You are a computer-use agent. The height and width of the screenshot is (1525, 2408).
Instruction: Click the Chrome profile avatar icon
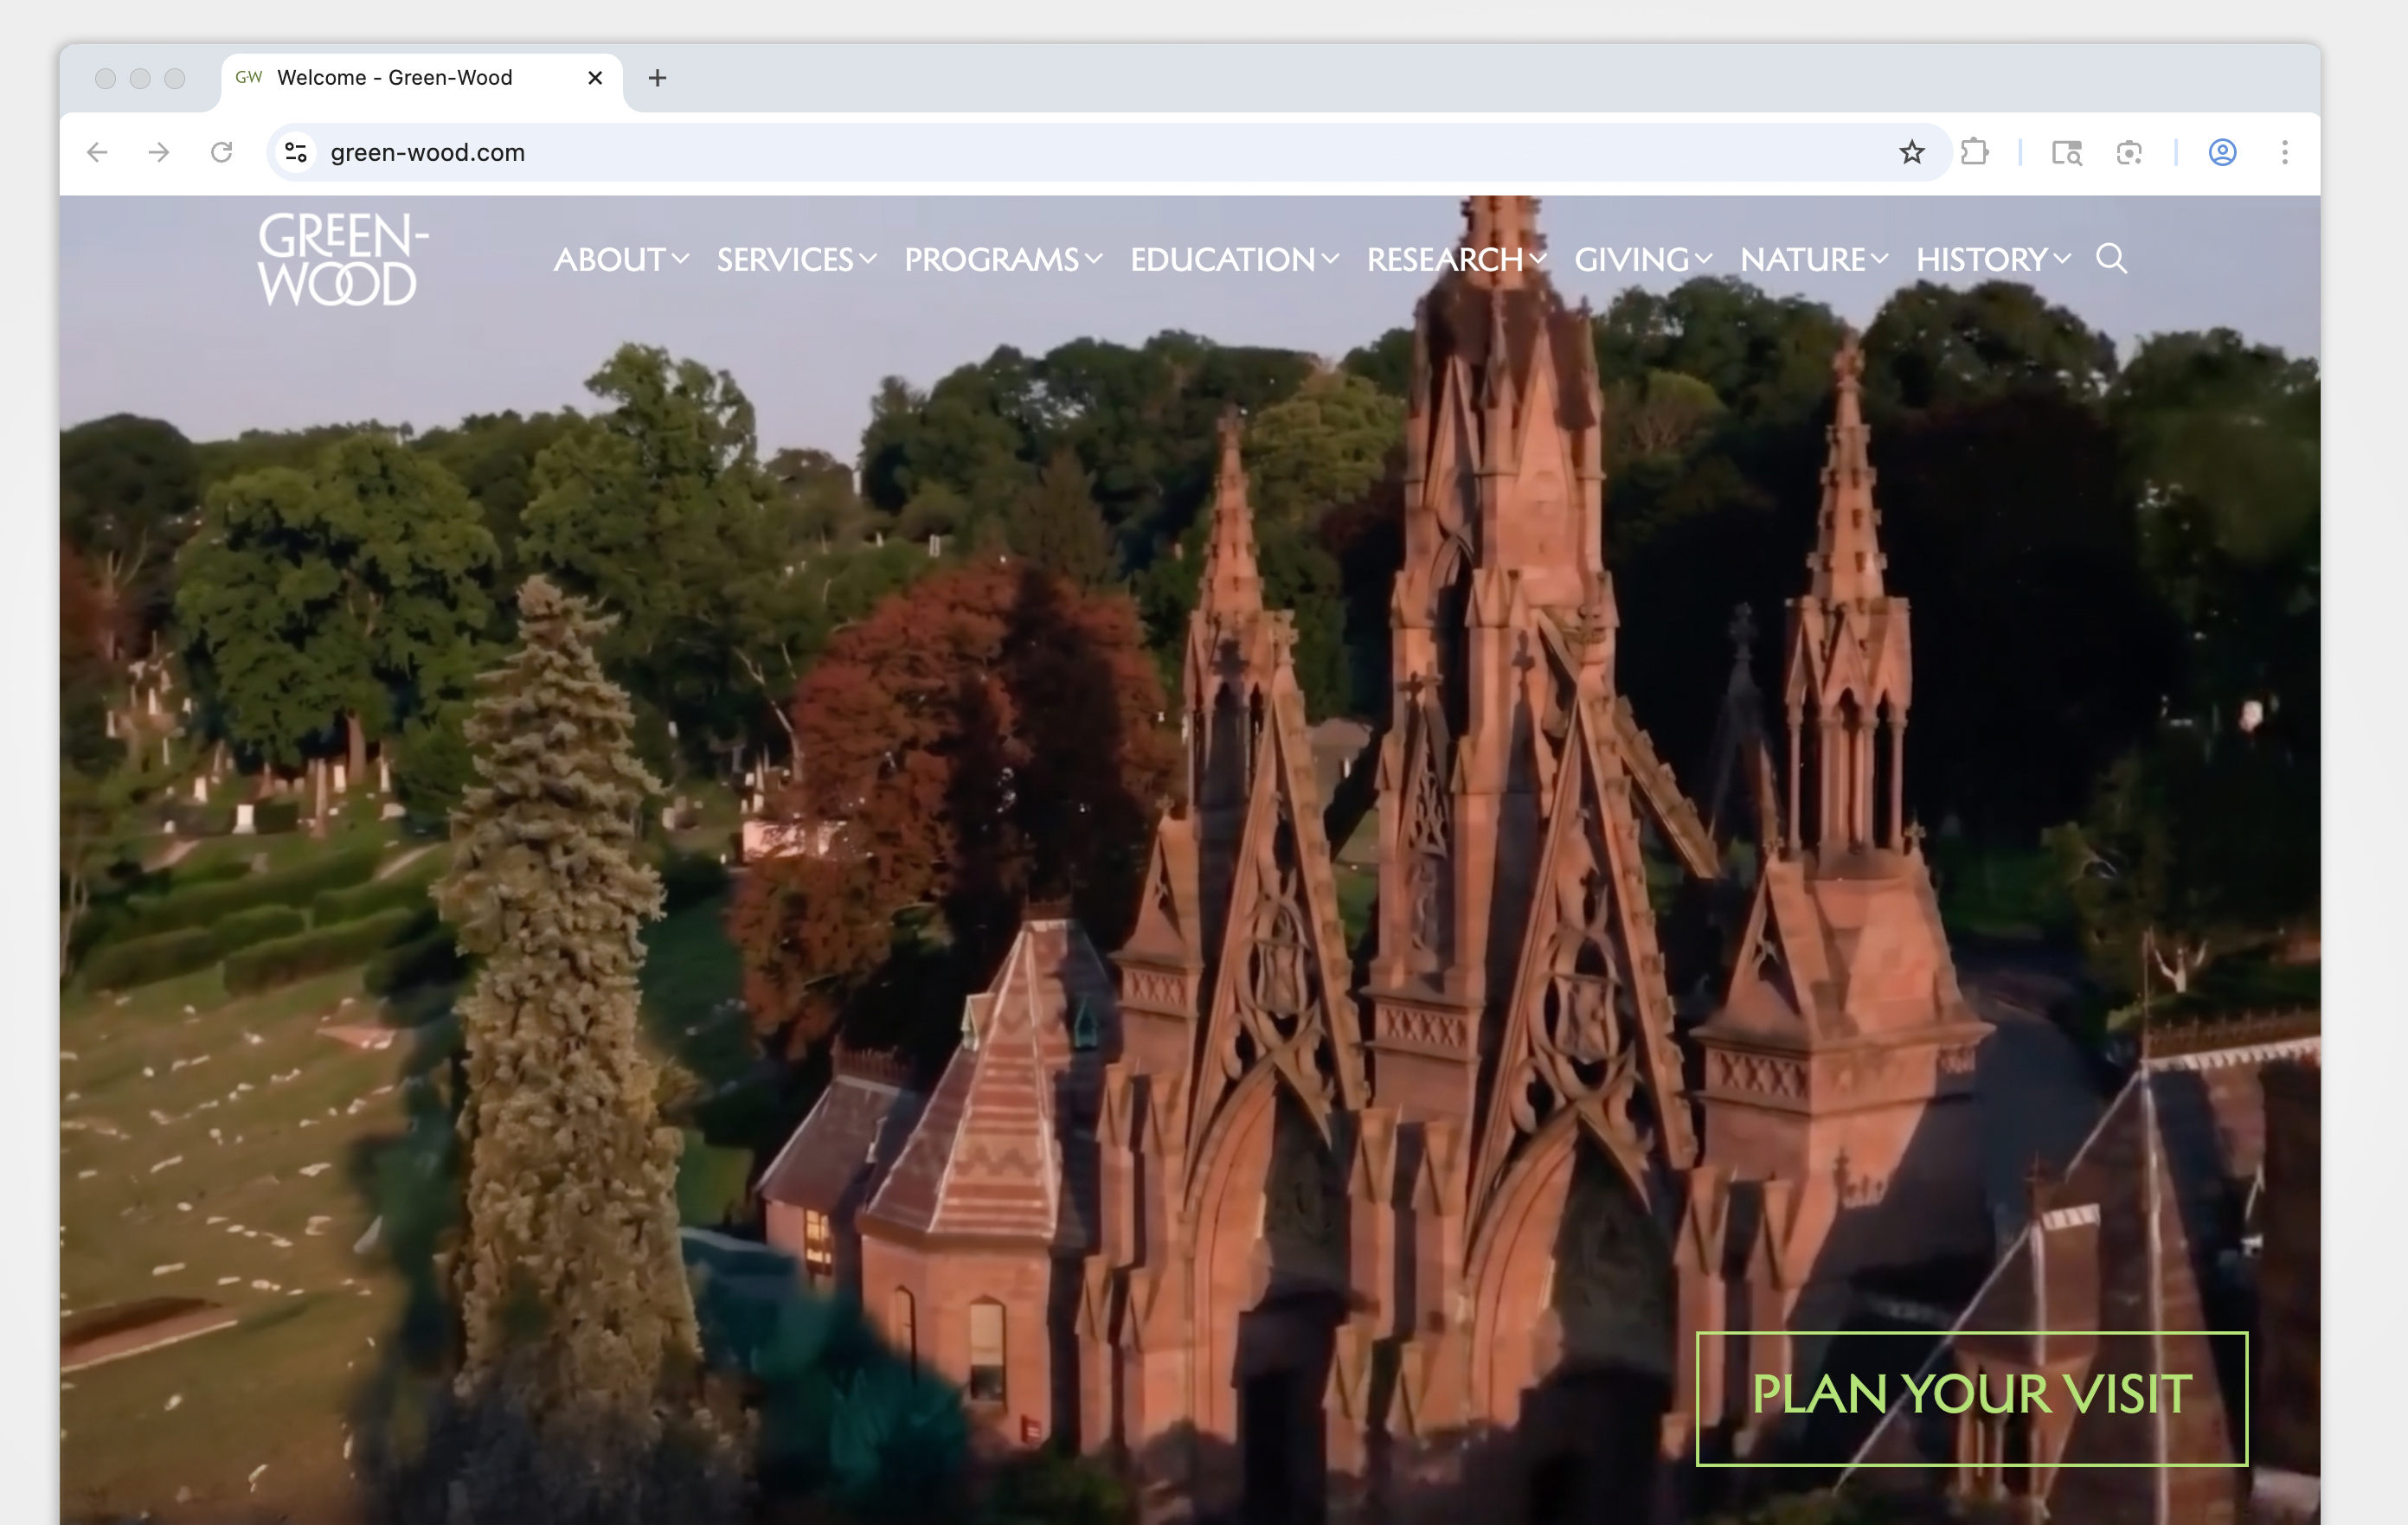pyautogui.click(x=2222, y=152)
